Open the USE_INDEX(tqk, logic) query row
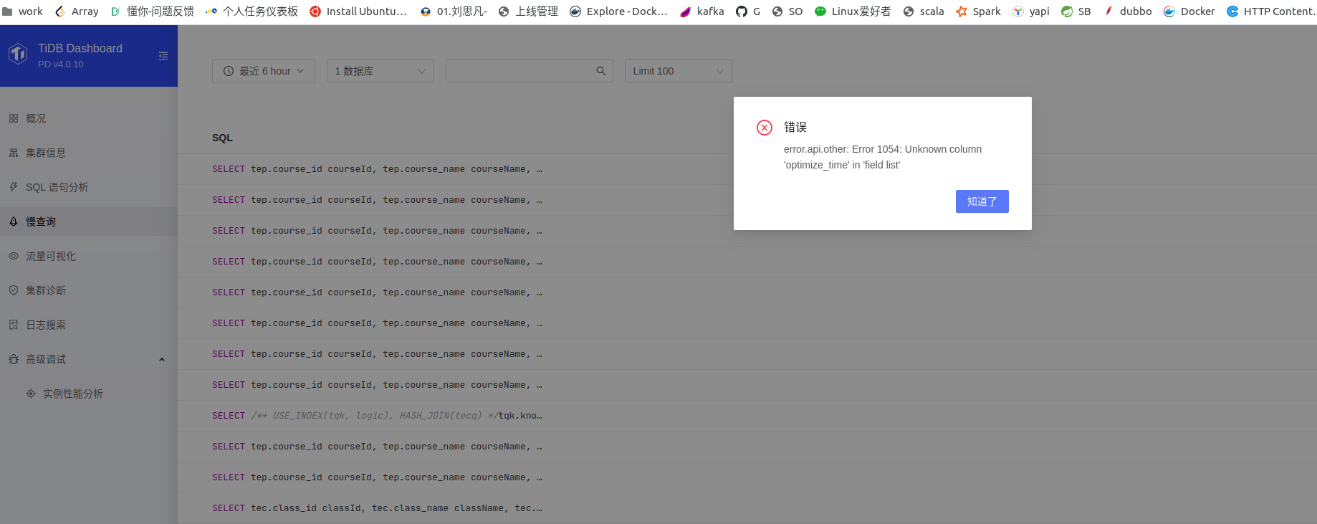Screen dimensions: 1317x524 [x=747, y=416]
